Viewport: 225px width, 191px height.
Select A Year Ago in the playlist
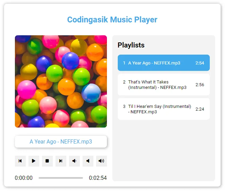point(154,63)
